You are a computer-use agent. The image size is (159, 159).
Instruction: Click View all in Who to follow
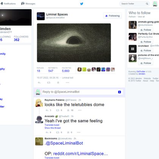point(141,17)
